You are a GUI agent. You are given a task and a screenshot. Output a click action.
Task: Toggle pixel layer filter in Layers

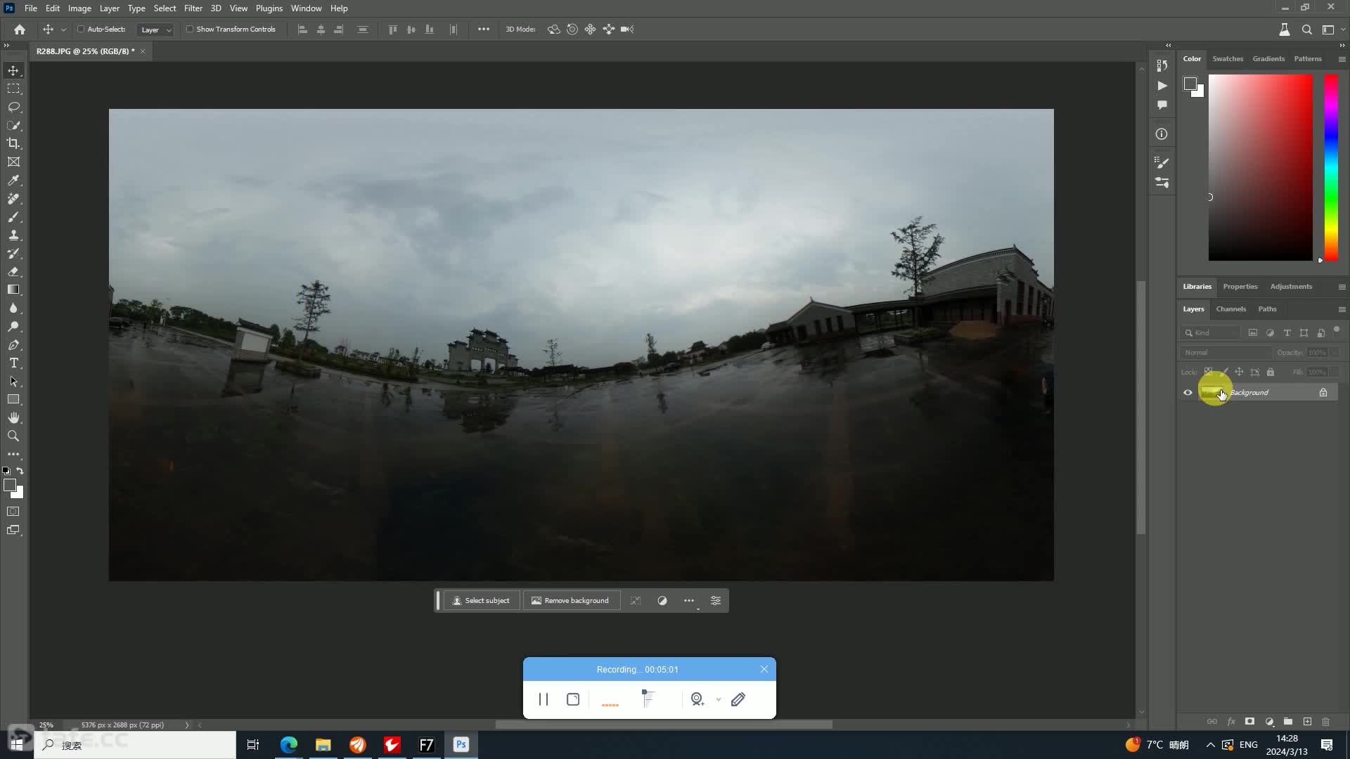point(1253,332)
